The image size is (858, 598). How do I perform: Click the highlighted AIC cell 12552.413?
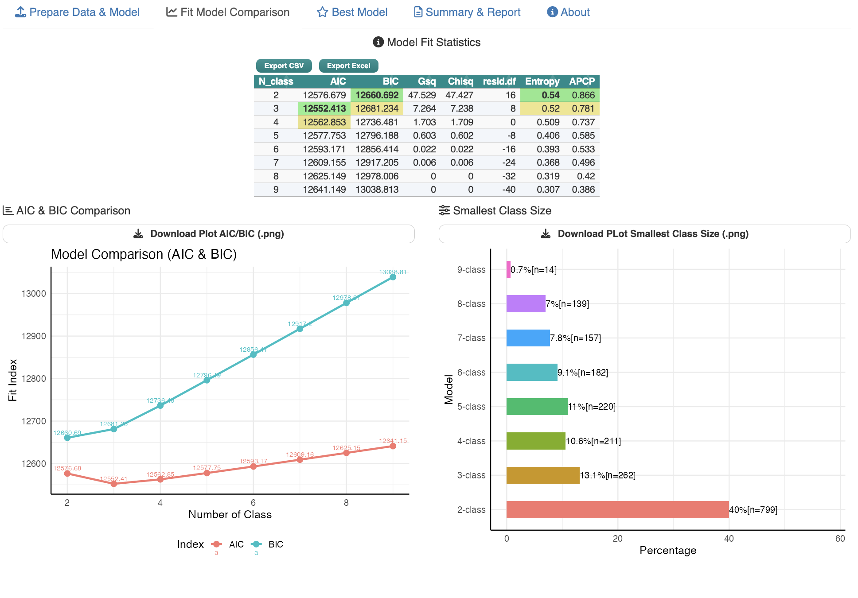tap(324, 109)
